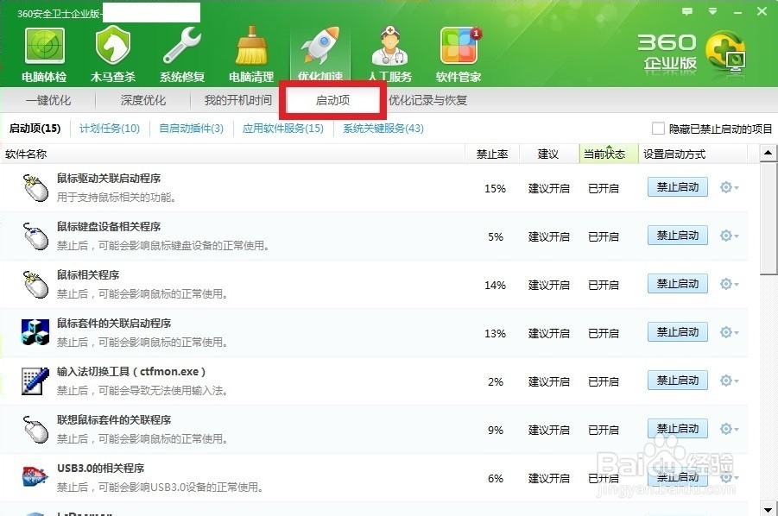Open 人工服务 (Manual Service)
The width and height of the screenshot is (778, 516).
pos(389,49)
